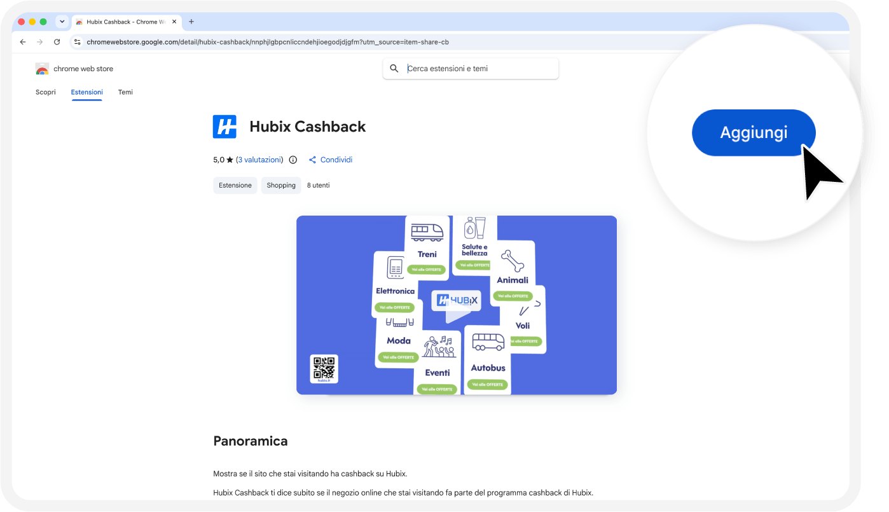Click the search magnifier icon
This screenshot has width=889, height=512.
pos(394,69)
